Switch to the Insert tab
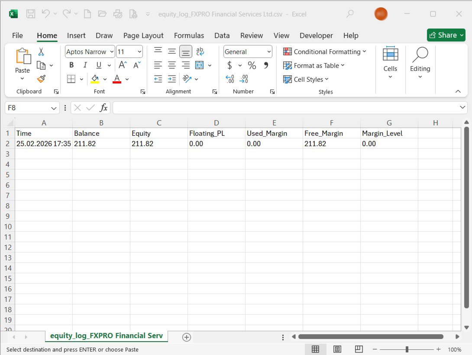Image resolution: width=472 pixels, height=355 pixels. (x=76, y=35)
